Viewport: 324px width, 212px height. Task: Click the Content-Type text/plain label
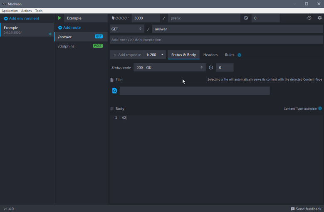point(300,108)
